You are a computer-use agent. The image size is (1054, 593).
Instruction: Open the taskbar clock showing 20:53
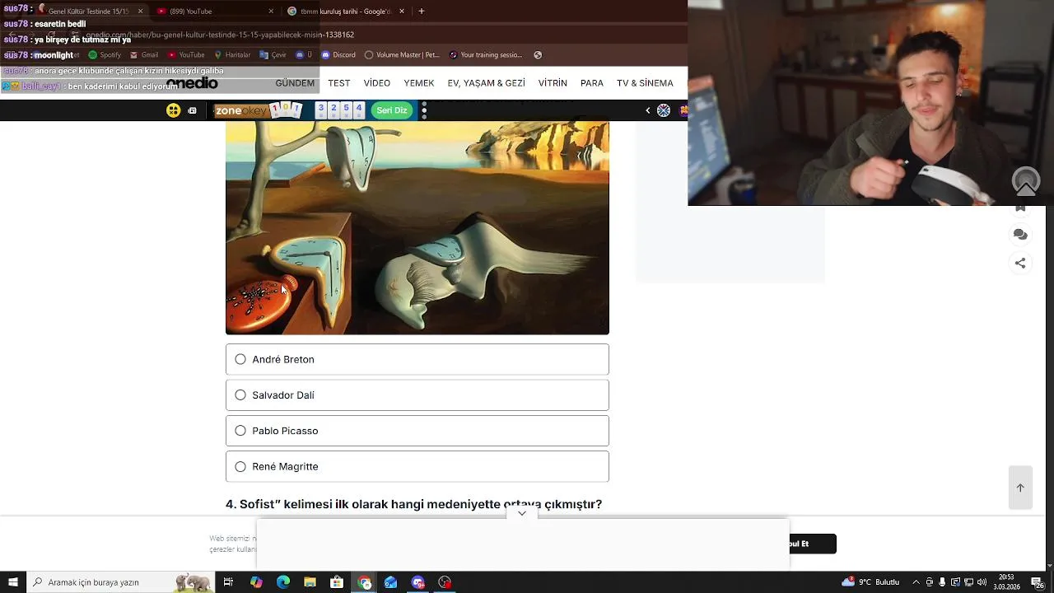(x=1006, y=582)
